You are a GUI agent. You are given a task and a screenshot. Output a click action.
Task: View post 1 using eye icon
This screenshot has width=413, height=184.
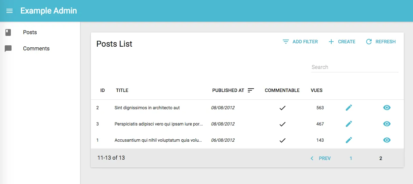(387, 140)
